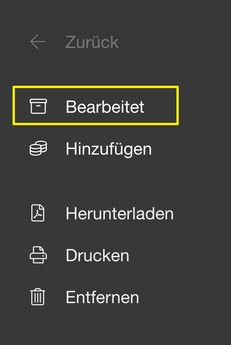Click the Herunterladen menu item

tap(119, 213)
